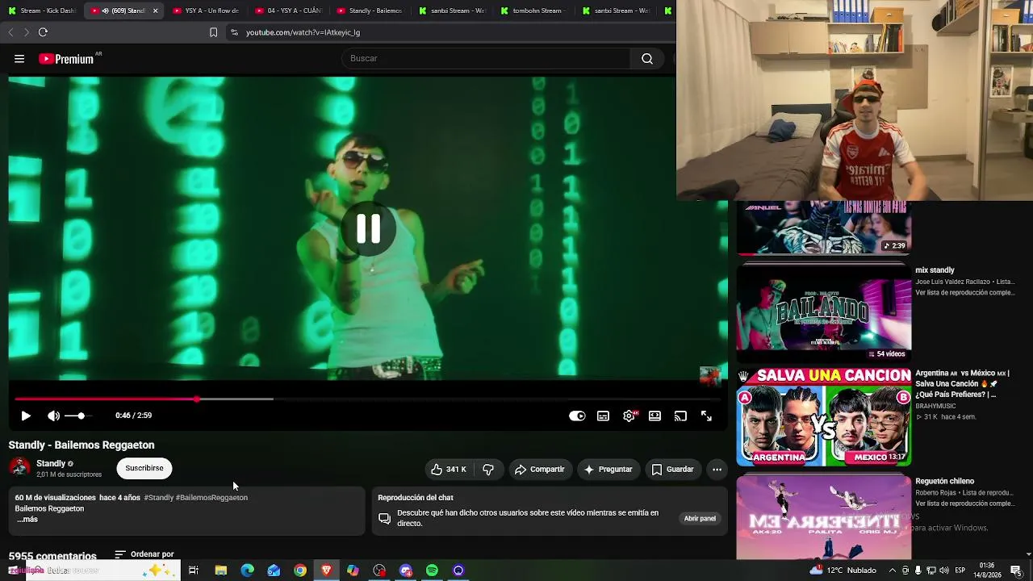Open the Preguntar AI button

pyautogui.click(x=609, y=469)
